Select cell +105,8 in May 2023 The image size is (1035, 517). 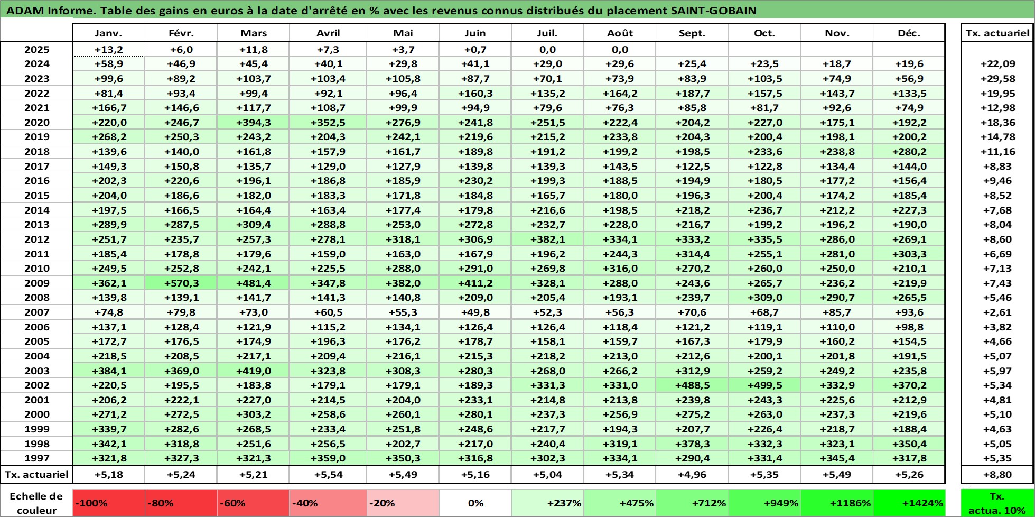click(403, 79)
